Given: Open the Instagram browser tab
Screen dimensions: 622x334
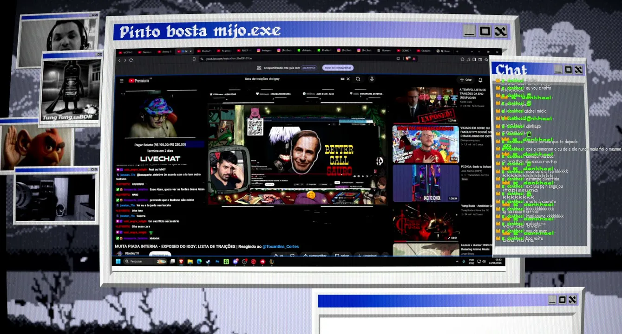Looking at the screenshot, I should click(x=265, y=51).
